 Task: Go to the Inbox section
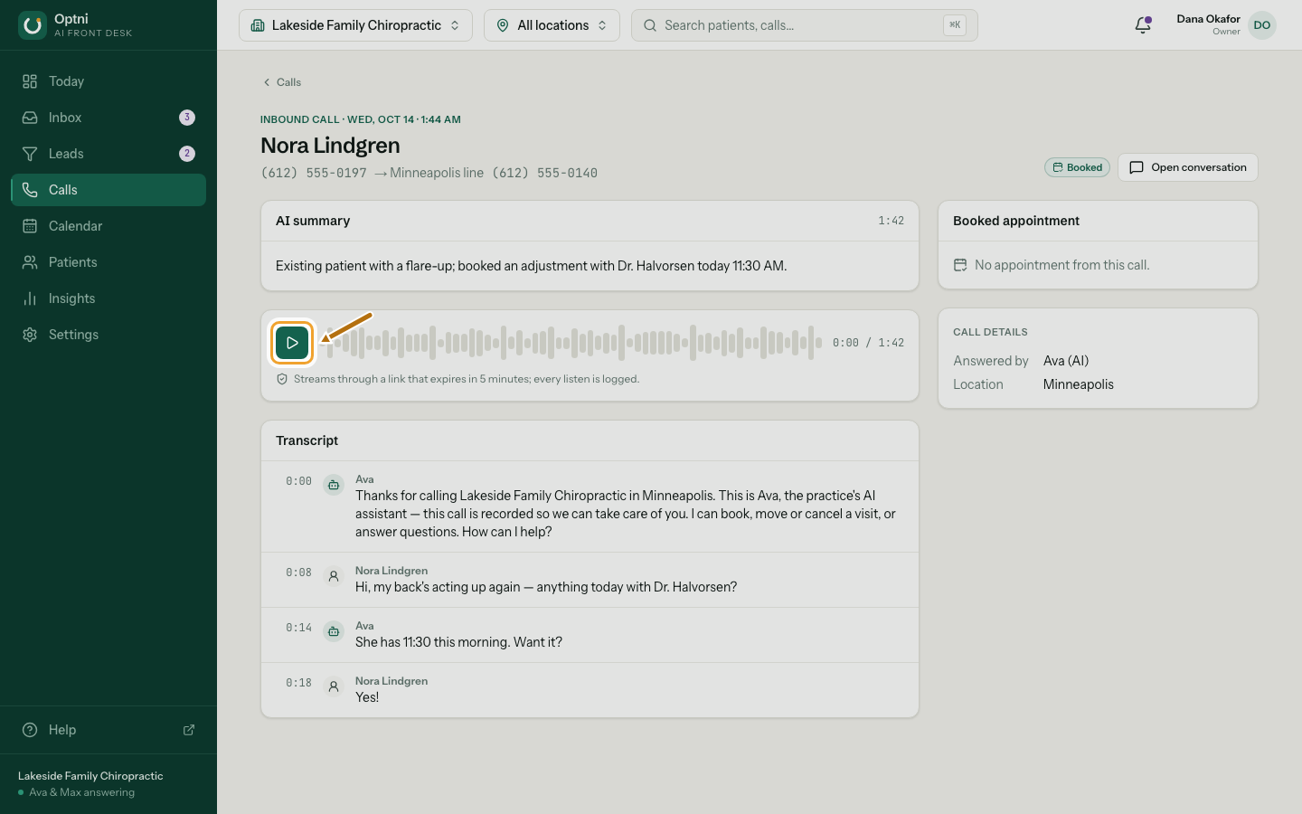tap(108, 118)
